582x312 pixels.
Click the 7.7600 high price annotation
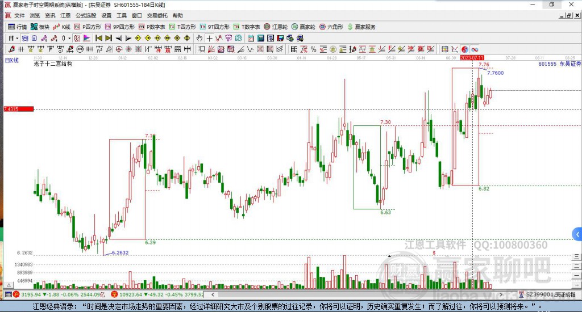click(x=495, y=73)
